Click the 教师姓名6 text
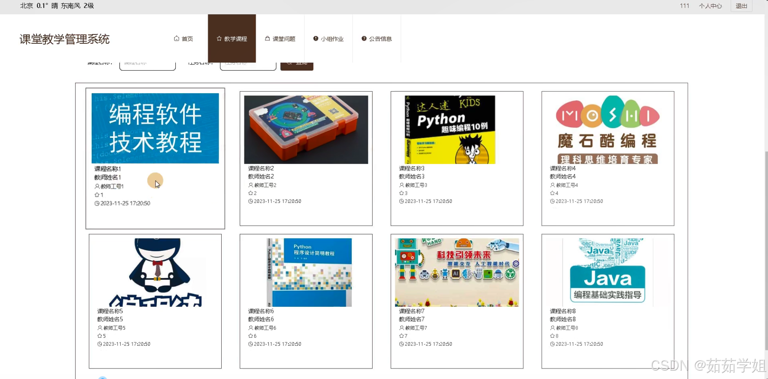The height and width of the screenshot is (379, 768). pos(261,319)
